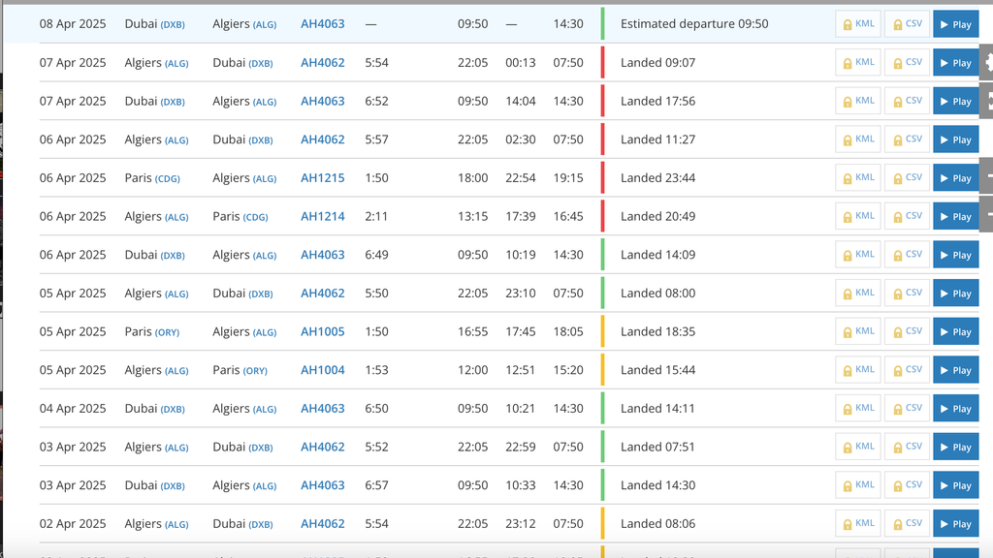
Task: Play the AH1214 Algiers to Paris flight
Action: [955, 216]
